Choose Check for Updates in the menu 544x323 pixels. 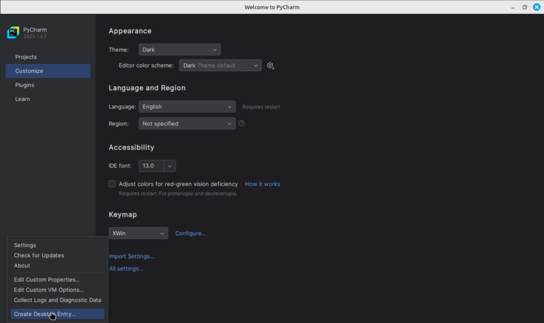coord(39,255)
